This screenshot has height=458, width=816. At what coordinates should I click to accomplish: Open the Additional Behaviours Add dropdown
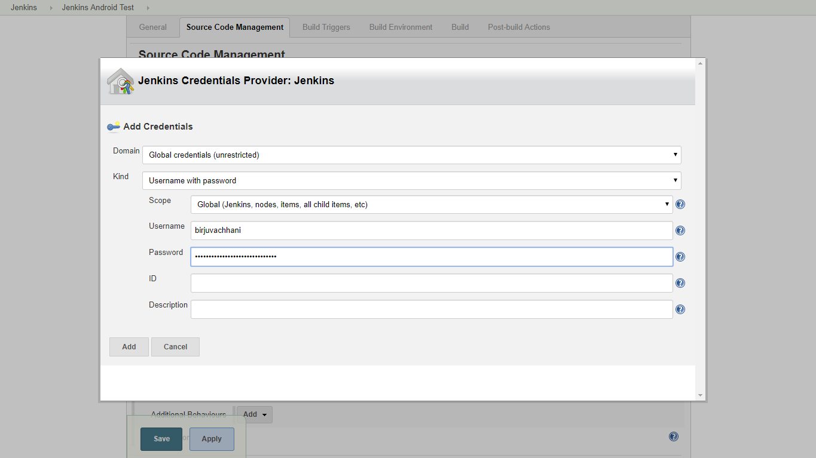[254, 414]
